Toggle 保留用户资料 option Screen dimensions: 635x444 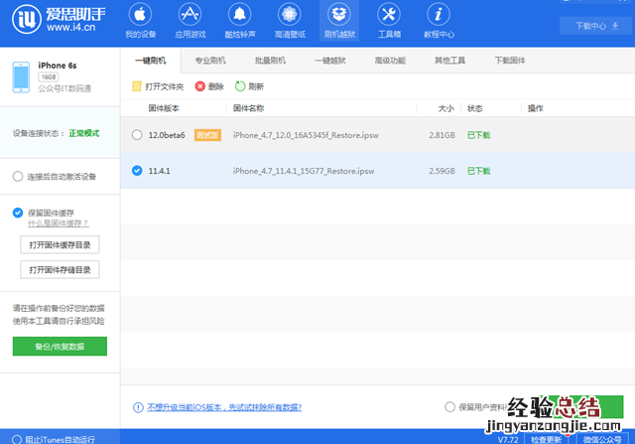point(449,406)
